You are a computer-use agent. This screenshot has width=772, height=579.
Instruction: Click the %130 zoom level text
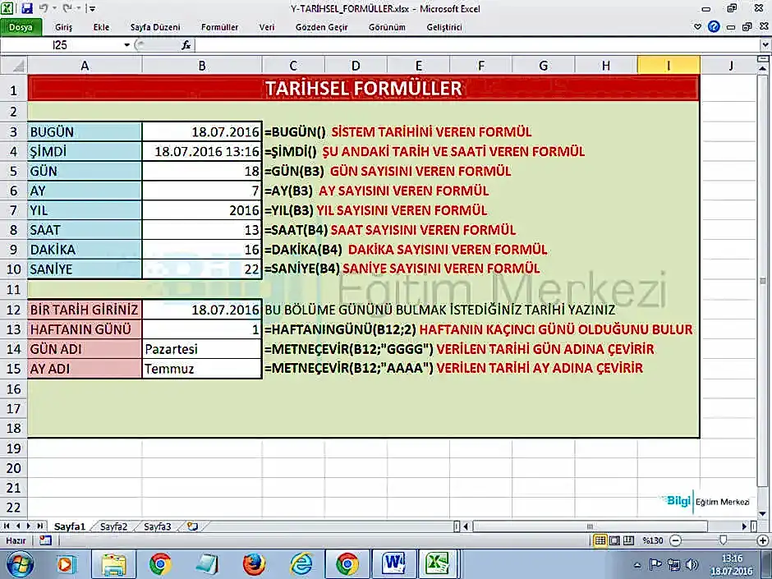[653, 540]
